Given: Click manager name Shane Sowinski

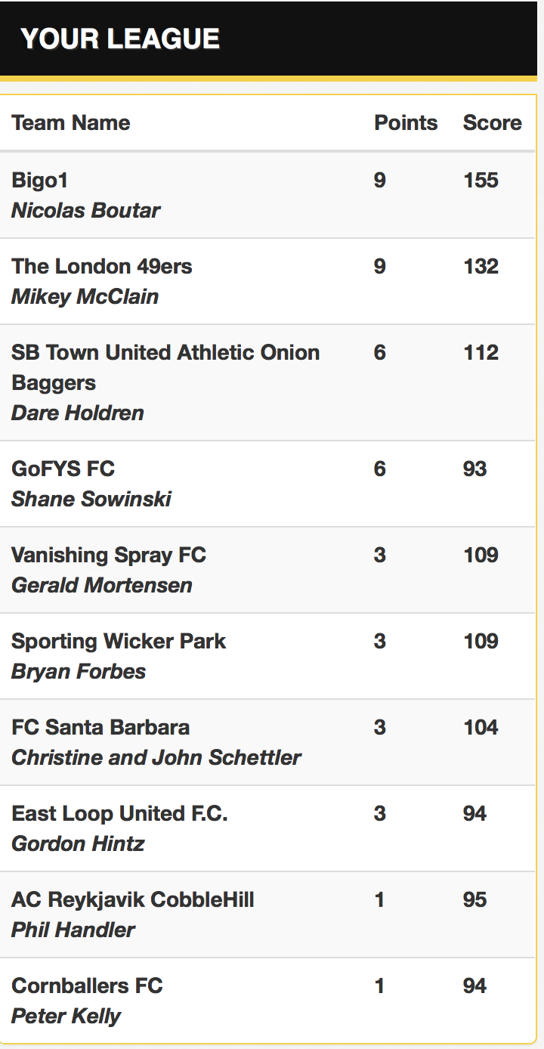Looking at the screenshot, I should click(x=91, y=500).
